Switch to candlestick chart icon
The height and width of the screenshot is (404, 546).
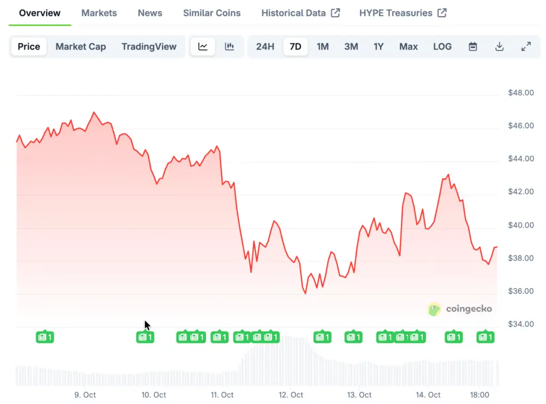tap(230, 46)
